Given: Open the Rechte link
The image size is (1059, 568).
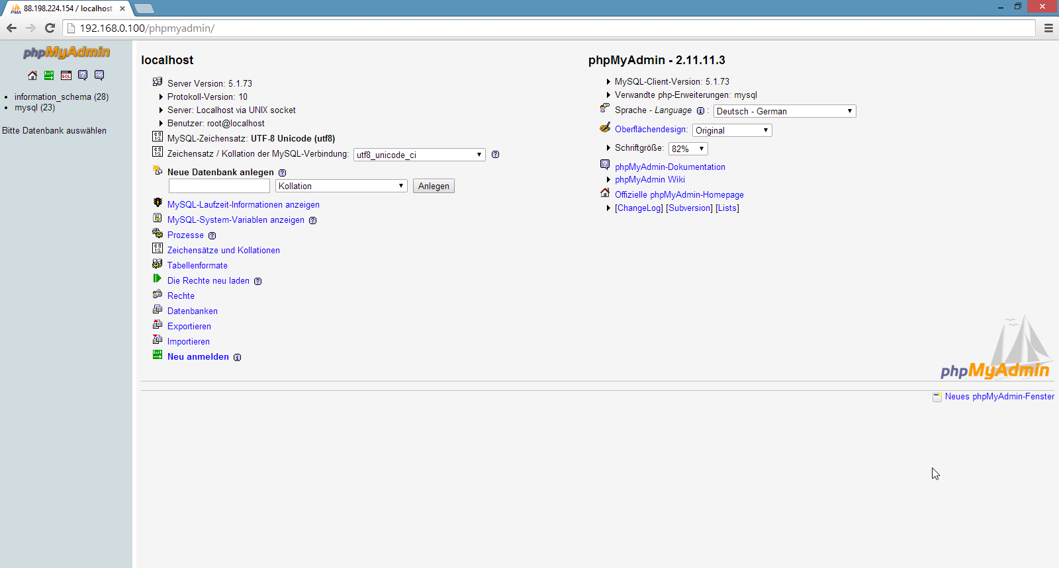Looking at the screenshot, I should tap(181, 296).
